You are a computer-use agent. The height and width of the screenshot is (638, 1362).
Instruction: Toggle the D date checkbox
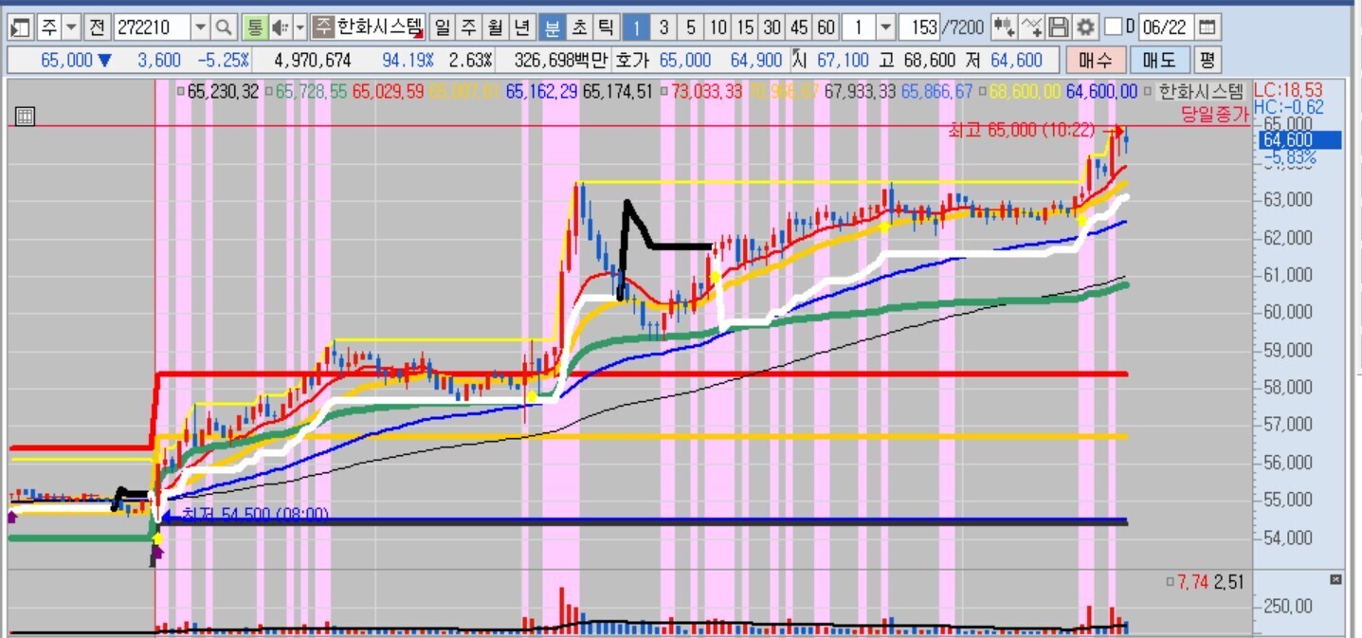point(1114,27)
